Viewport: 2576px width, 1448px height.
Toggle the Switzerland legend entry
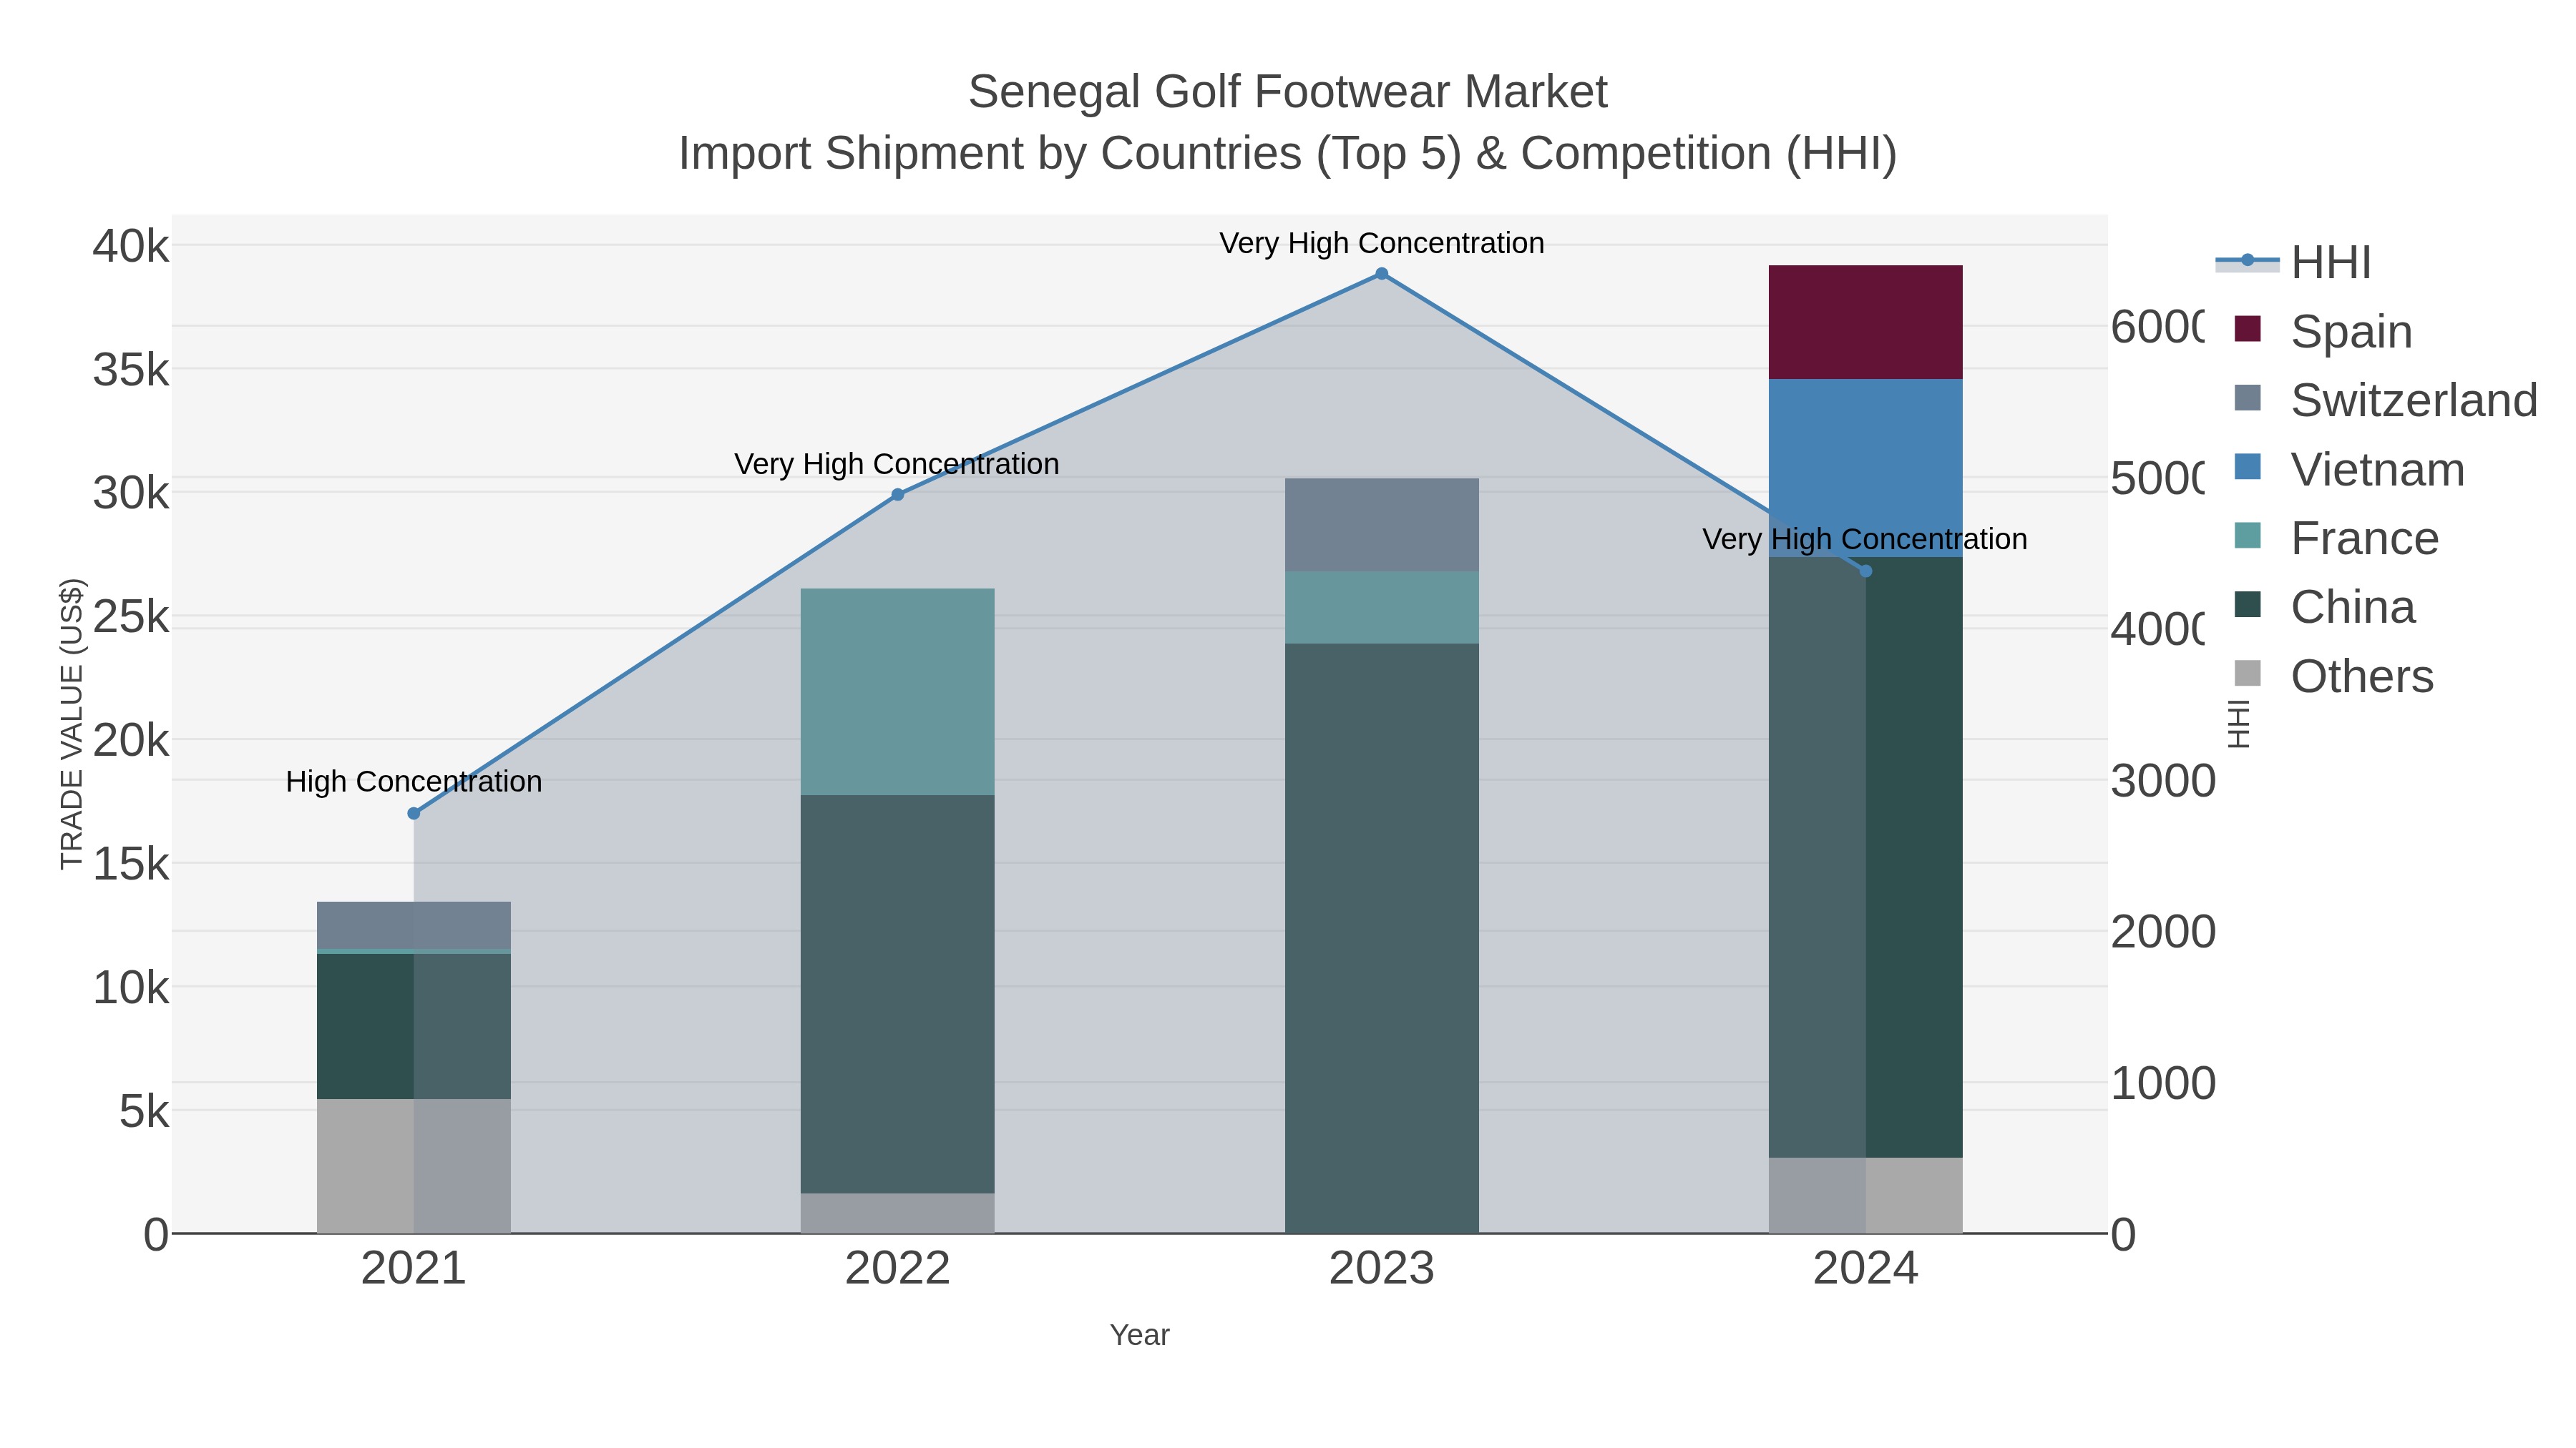(x=2386, y=400)
